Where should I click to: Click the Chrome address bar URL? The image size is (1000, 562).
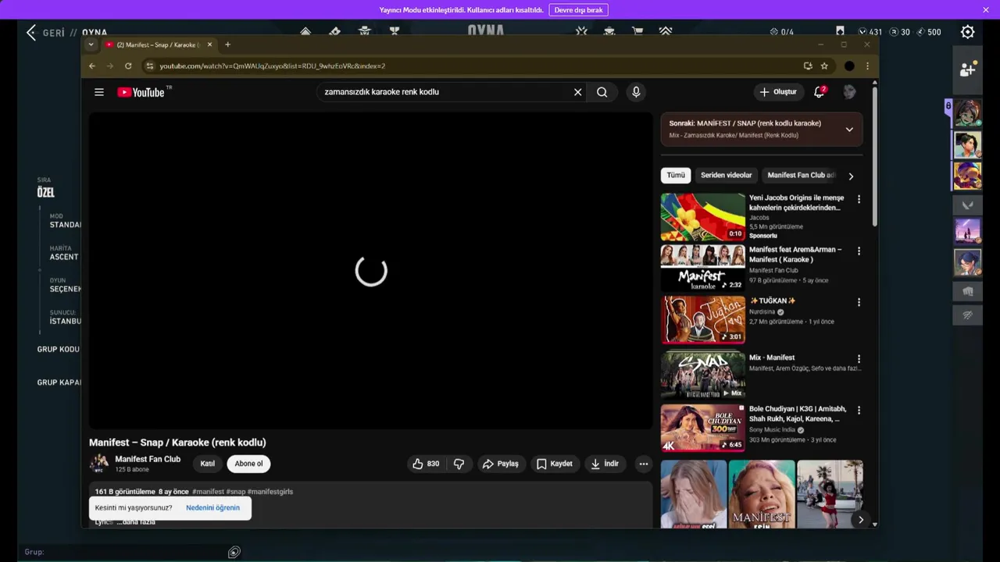(273, 66)
